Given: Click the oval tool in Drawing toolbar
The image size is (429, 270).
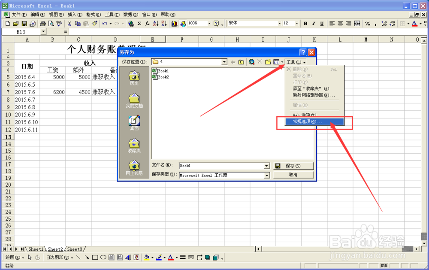Looking at the screenshot, I should 103,258.
